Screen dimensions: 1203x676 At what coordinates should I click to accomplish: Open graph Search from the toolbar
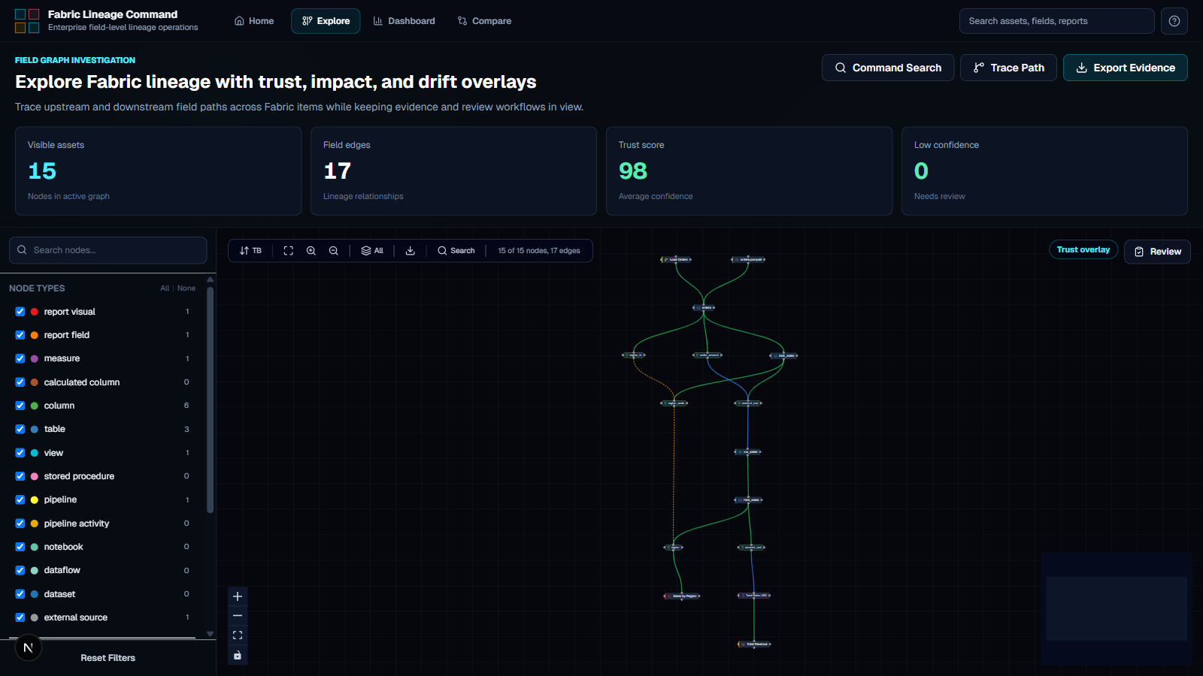pos(456,251)
